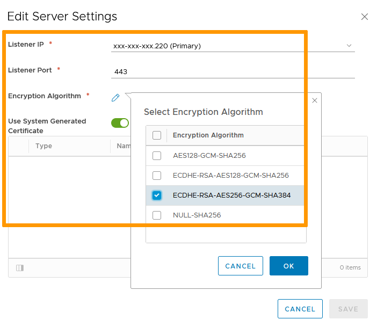Click the Encryption Algorithm column header in the popup
The width and height of the screenshot is (377, 327).
click(208, 135)
